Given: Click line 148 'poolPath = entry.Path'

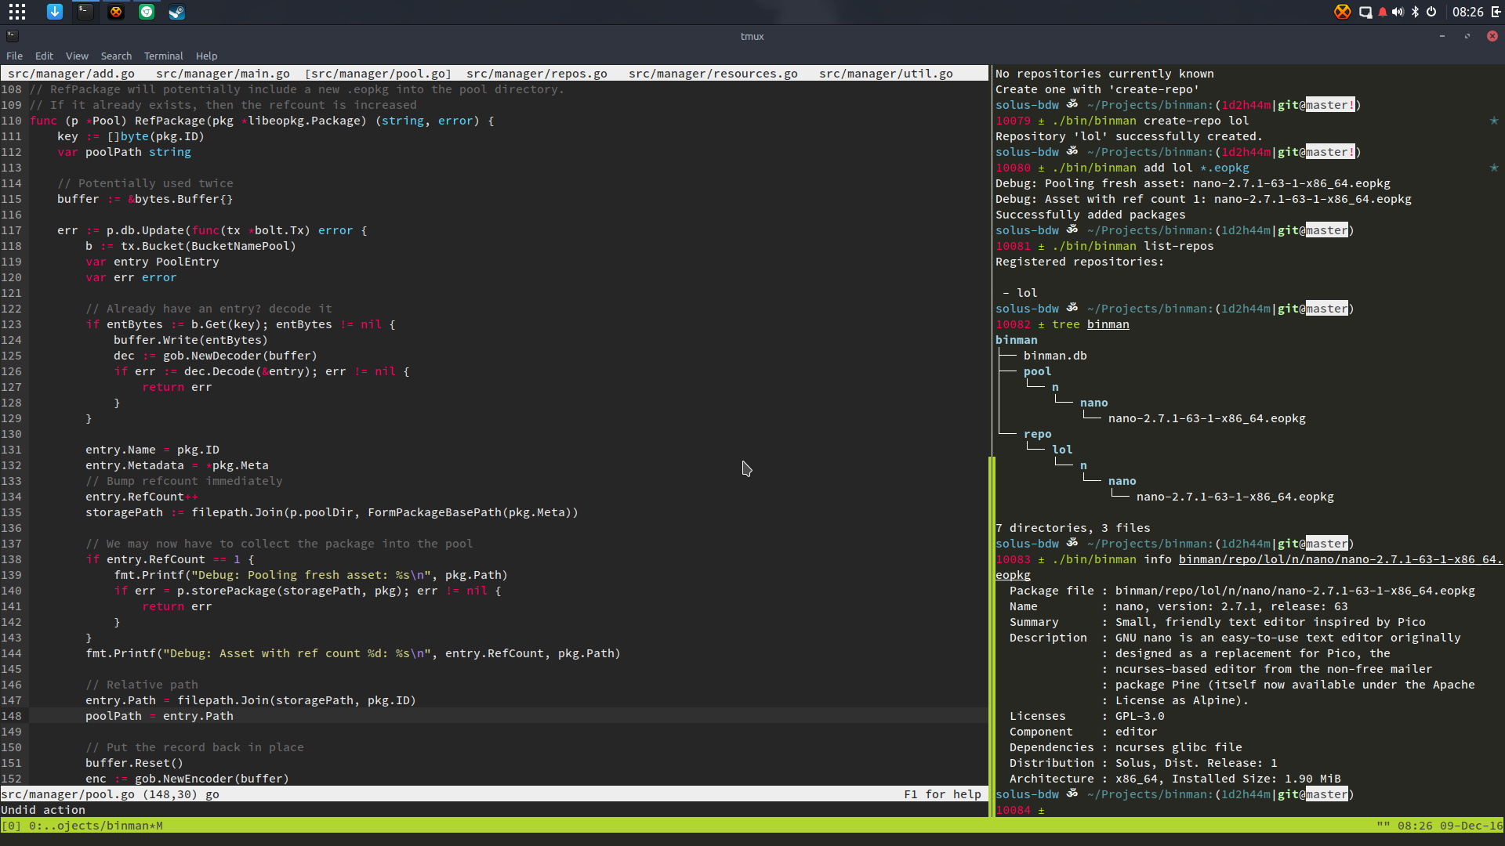Looking at the screenshot, I should coord(159,716).
